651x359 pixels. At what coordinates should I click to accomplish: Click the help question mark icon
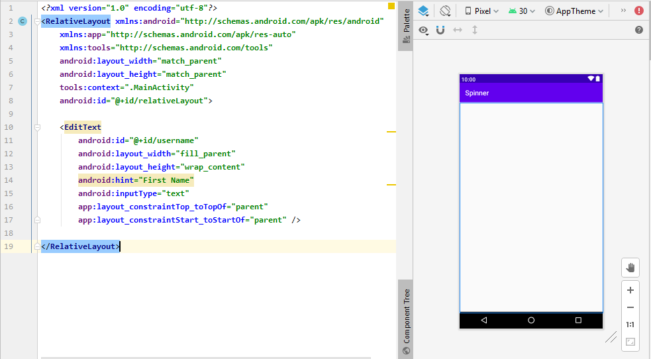pyautogui.click(x=639, y=30)
